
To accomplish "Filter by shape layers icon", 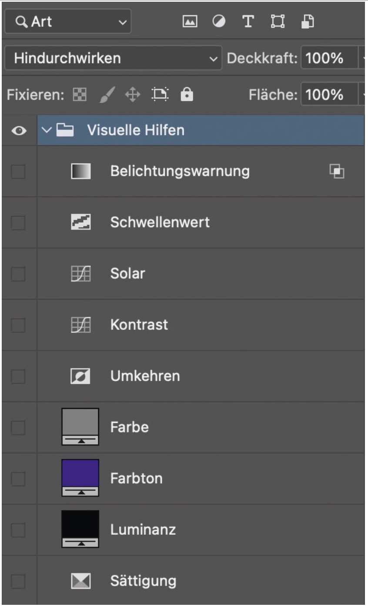I will click(x=277, y=21).
